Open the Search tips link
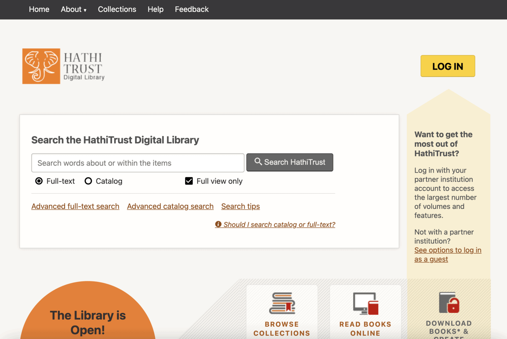 (240, 206)
